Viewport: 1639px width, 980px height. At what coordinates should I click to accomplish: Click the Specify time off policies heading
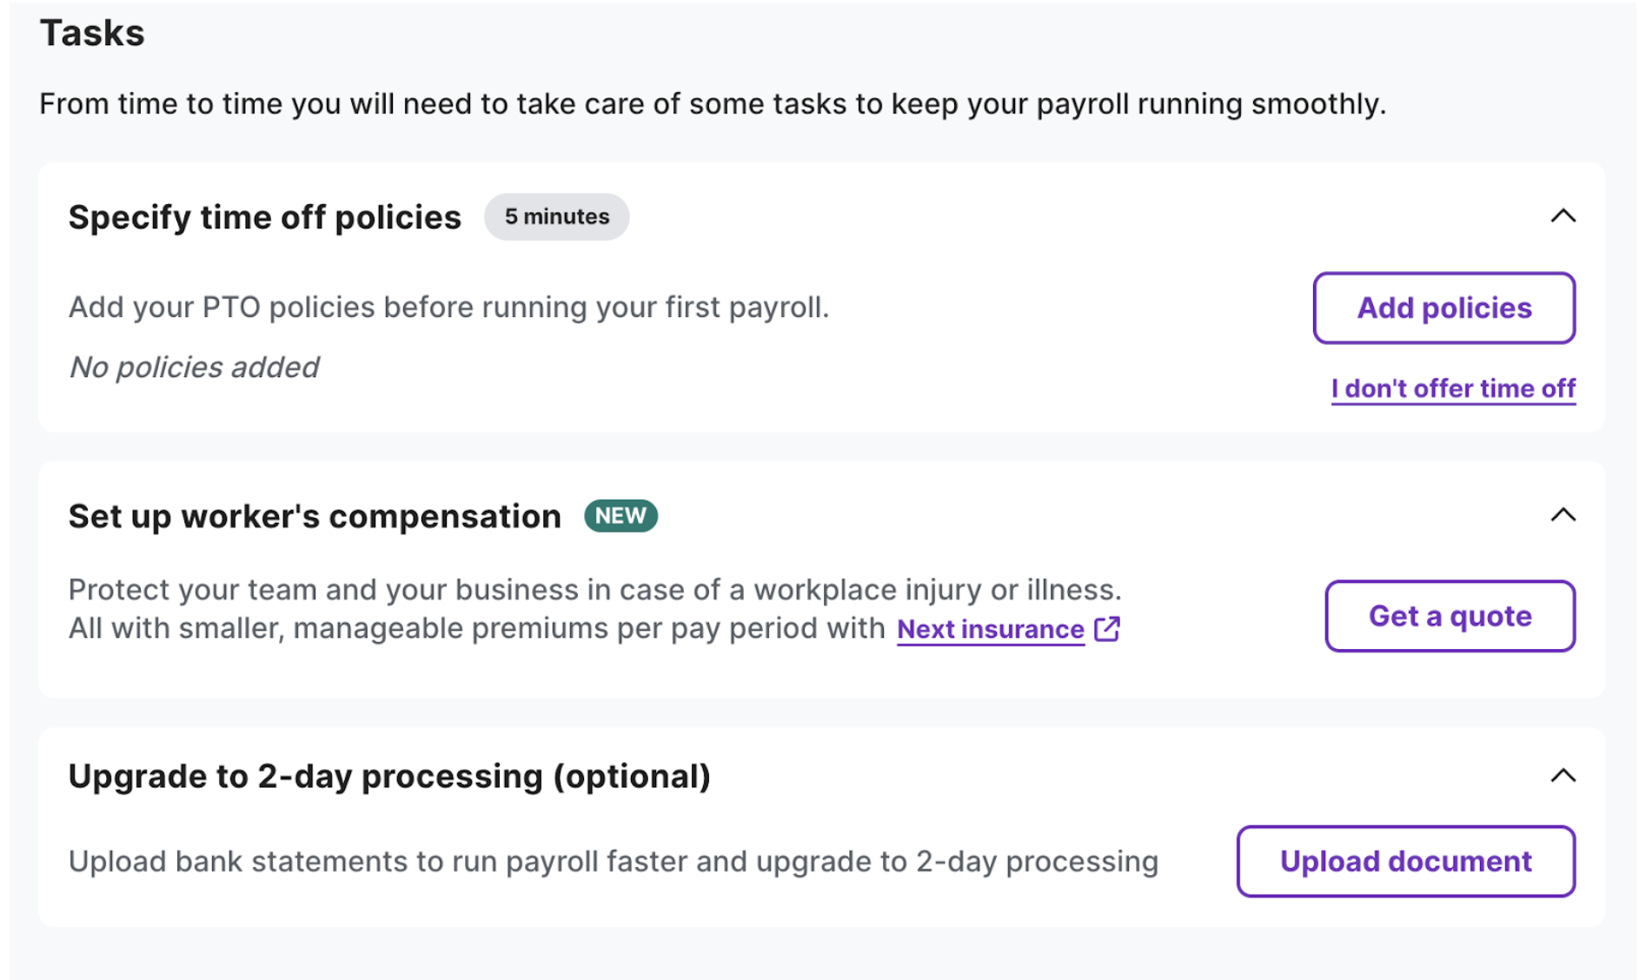coord(264,217)
